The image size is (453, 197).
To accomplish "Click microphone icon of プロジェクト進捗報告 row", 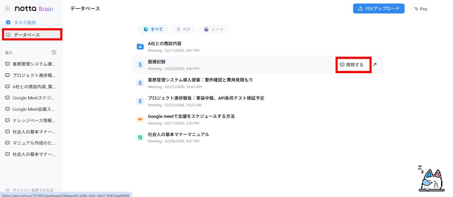I will tap(140, 101).
